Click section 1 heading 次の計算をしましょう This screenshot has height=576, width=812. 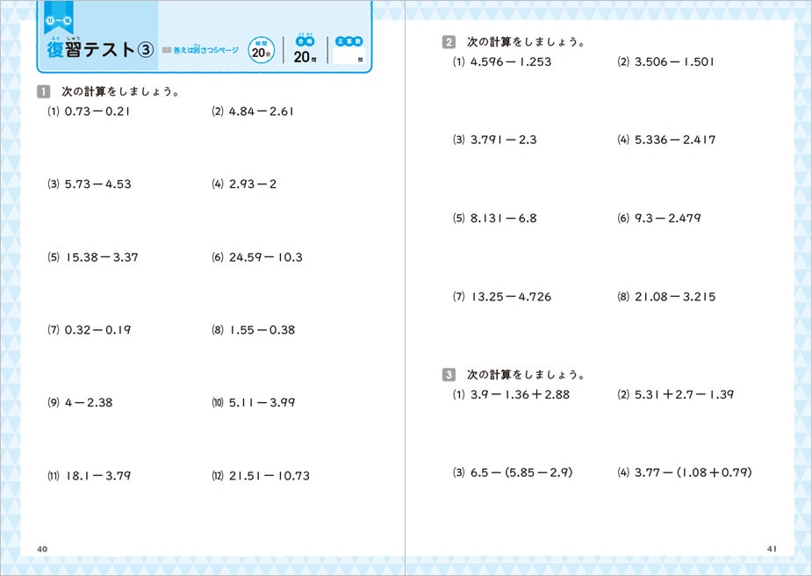pyautogui.click(x=120, y=91)
